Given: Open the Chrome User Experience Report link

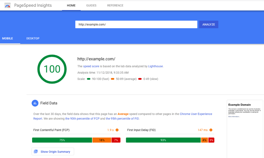Looking at the screenshot, I should pyautogui.click(x=196, y=114).
